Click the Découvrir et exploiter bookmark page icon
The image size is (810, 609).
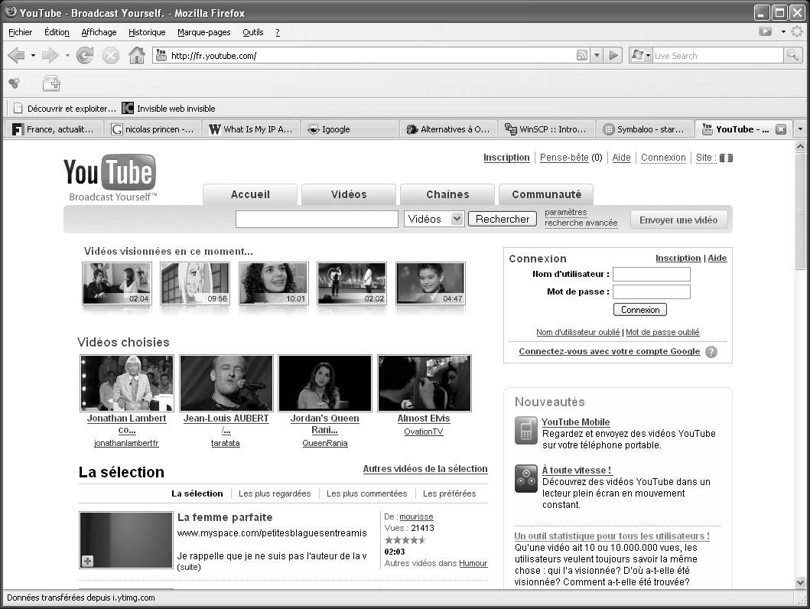point(18,109)
